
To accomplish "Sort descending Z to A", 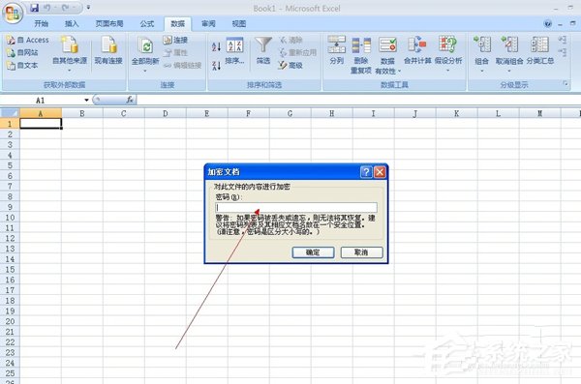I will point(216,66).
